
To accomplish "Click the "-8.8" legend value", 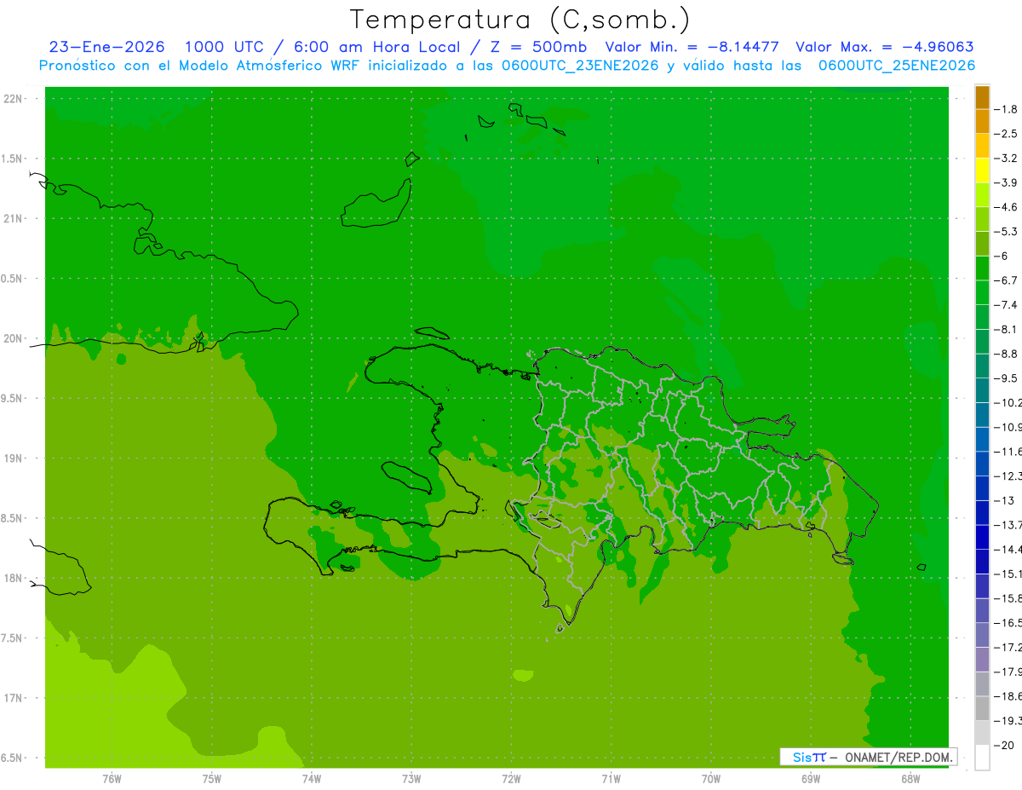I will 1007,354.
